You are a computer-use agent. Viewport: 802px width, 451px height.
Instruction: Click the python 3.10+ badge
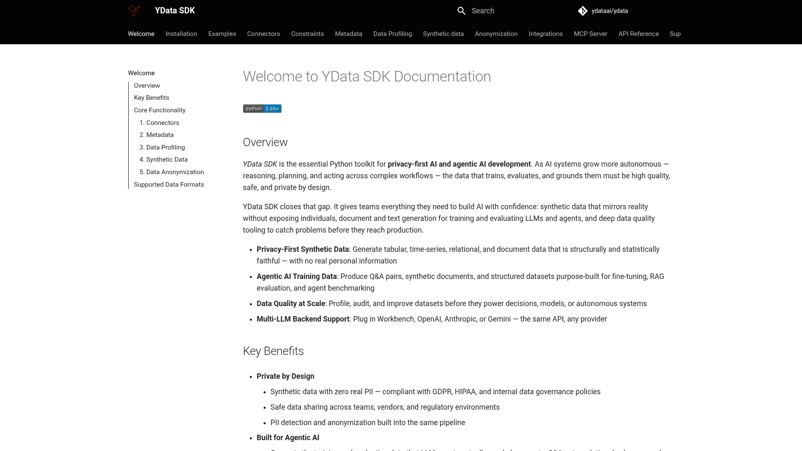pyautogui.click(x=262, y=109)
